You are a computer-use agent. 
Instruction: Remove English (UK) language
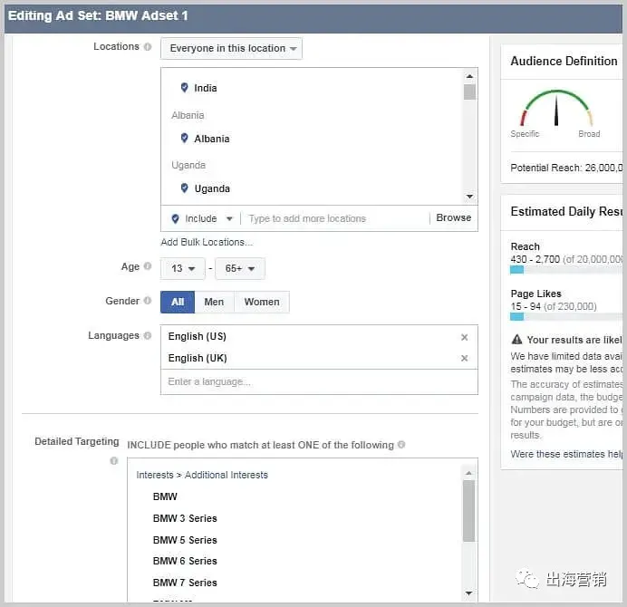coord(464,358)
